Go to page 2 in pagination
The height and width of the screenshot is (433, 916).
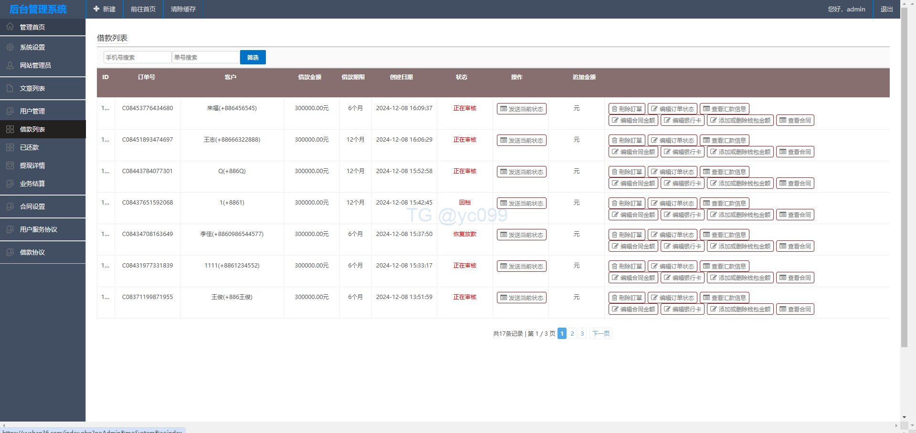(x=572, y=334)
